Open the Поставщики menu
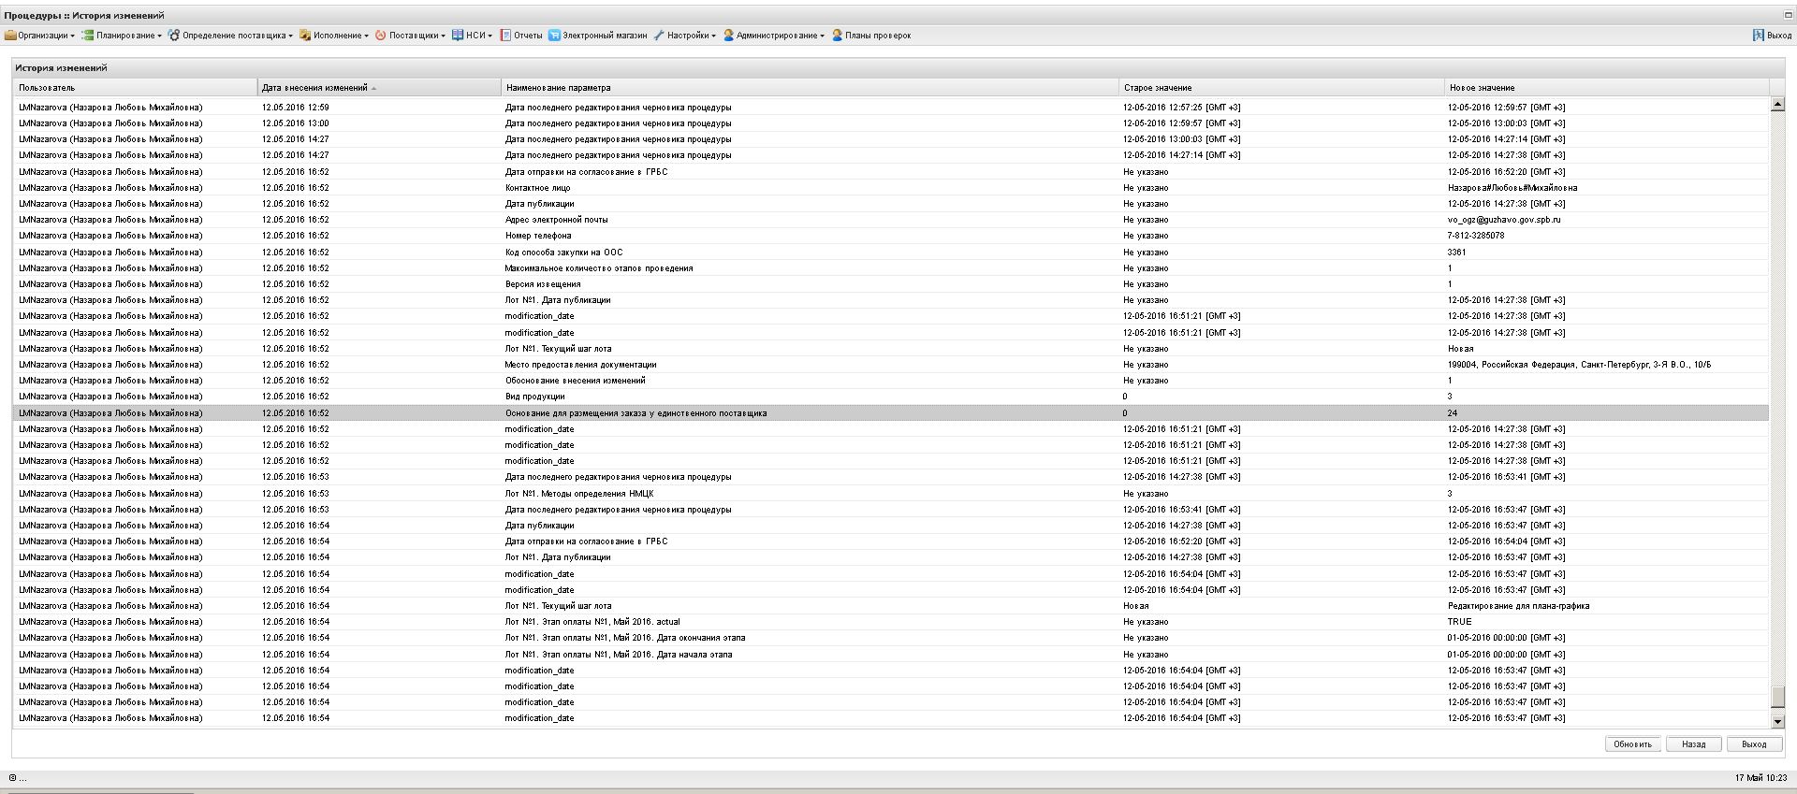 click(410, 36)
